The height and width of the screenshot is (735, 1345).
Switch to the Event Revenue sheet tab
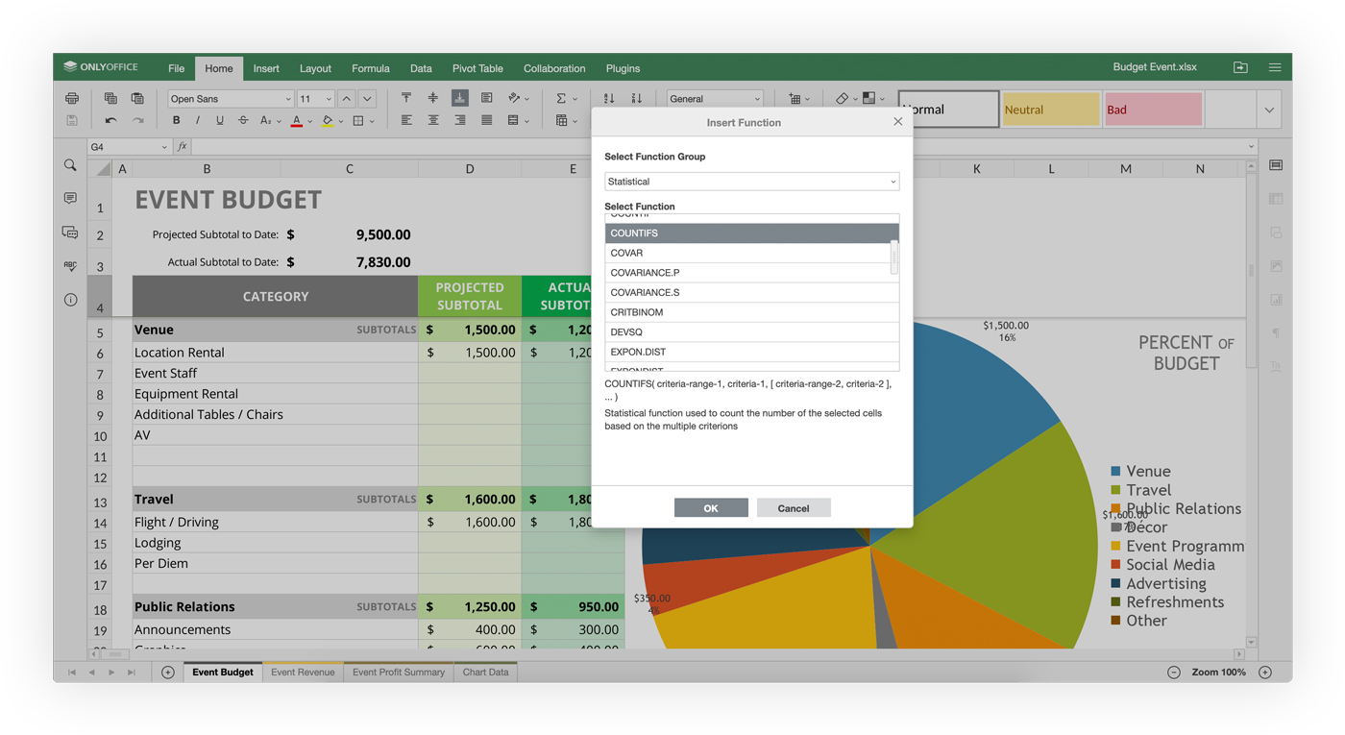pos(303,673)
